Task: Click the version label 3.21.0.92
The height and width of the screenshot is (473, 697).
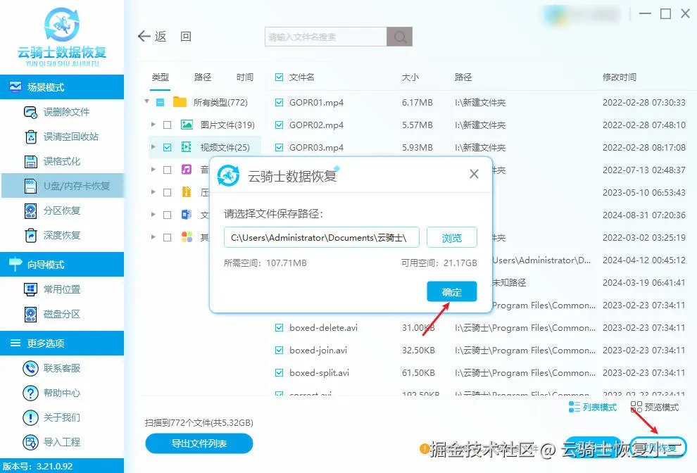Action: point(37,467)
